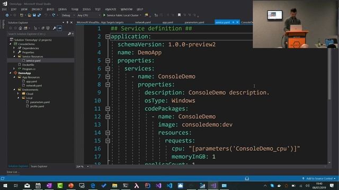This screenshot has width=339, height=190.
Task: Open the Debug configuration dropdown
Action: pyautogui.click(x=68, y=15)
